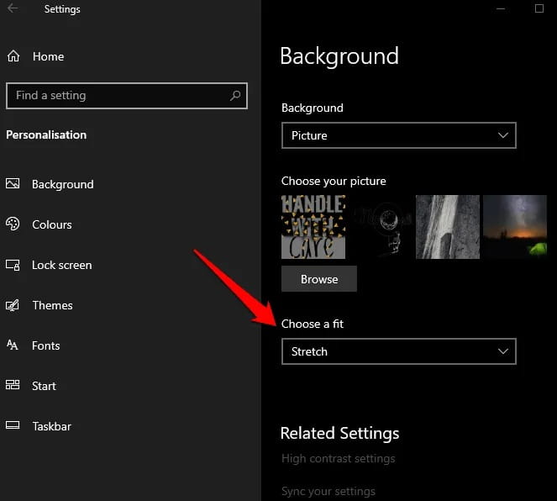The image size is (557, 501).
Task: Open the Themes section
Action: [53, 305]
